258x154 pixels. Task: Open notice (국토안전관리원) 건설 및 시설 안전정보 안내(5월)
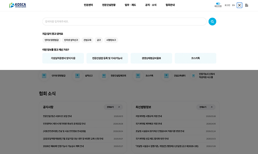[x=64, y=131]
